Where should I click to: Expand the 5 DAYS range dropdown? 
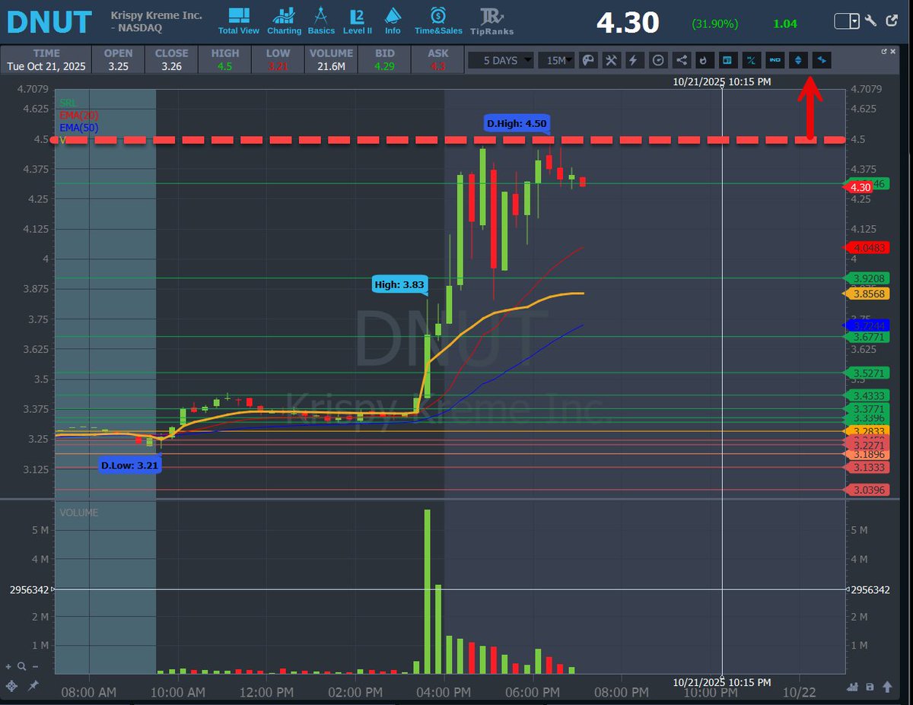[501, 60]
